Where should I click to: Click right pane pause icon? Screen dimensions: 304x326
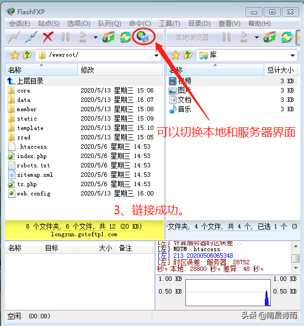226,37
